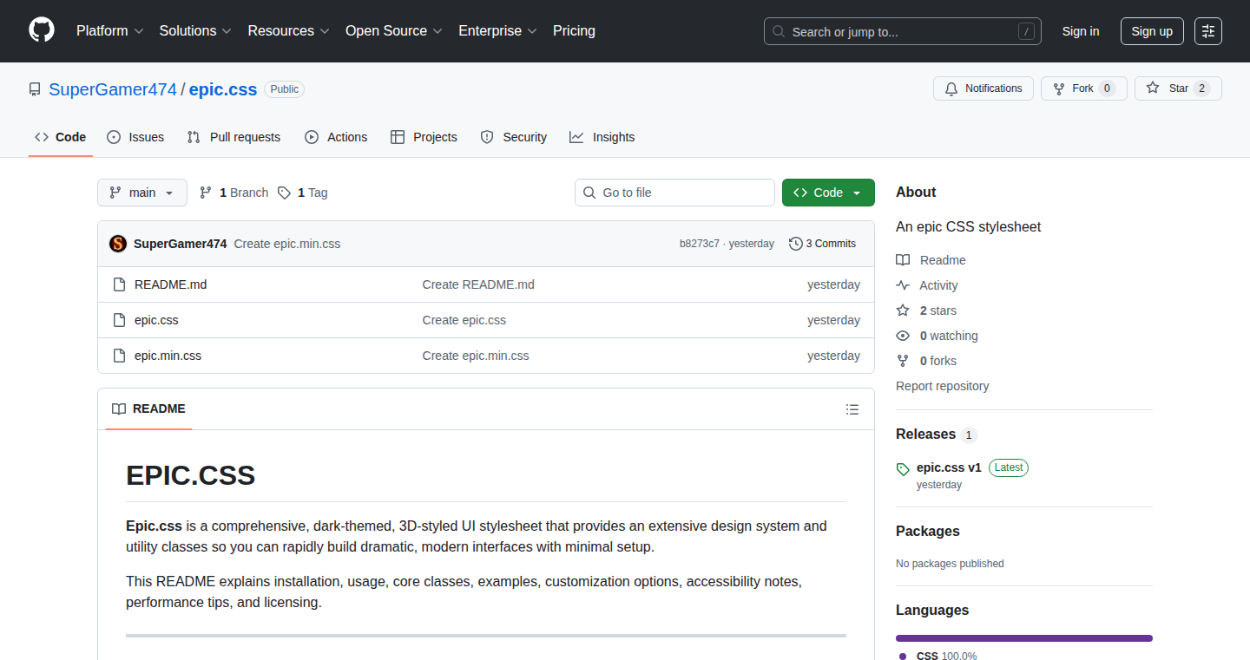View the 0 watching link
1250x660 pixels.
coord(937,336)
